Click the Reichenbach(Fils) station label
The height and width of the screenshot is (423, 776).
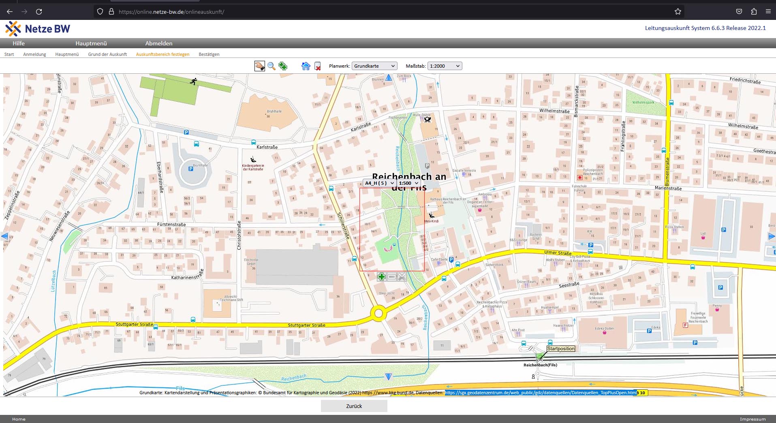pos(540,365)
